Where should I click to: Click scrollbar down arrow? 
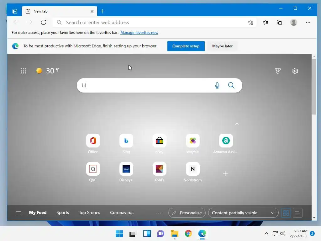[314, 218]
